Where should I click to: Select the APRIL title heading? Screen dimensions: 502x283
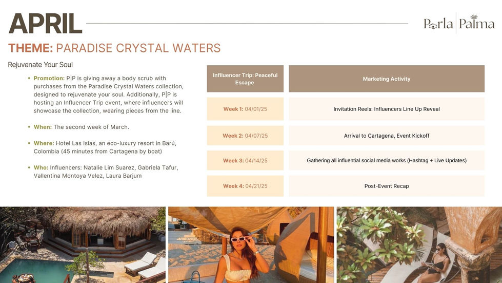pyautogui.click(x=45, y=24)
